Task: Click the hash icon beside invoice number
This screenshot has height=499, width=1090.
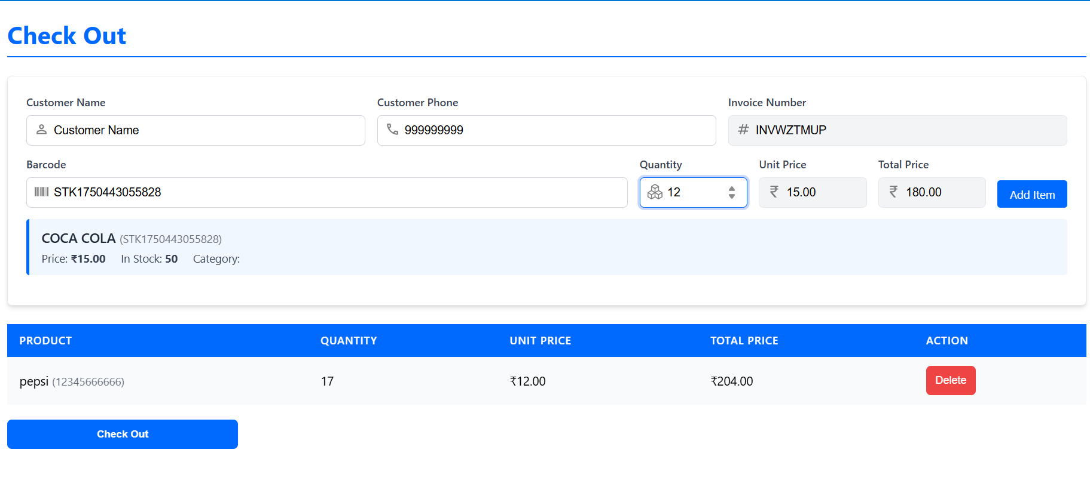Action: [743, 130]
